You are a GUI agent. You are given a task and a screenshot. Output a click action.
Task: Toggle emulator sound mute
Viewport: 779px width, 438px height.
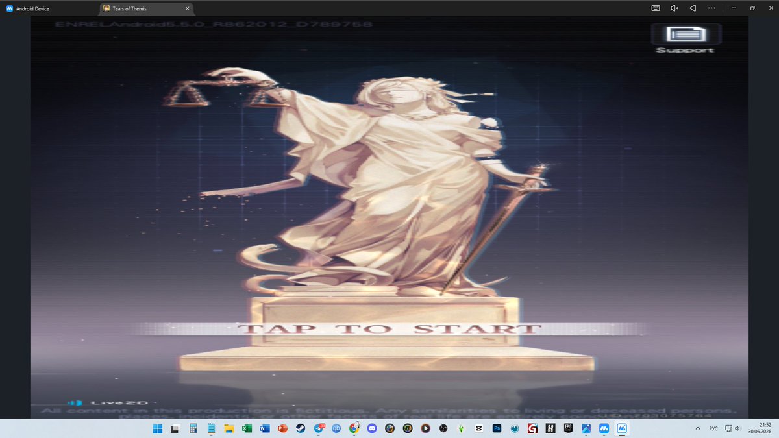pyautogui.click(x=674, y=8)
